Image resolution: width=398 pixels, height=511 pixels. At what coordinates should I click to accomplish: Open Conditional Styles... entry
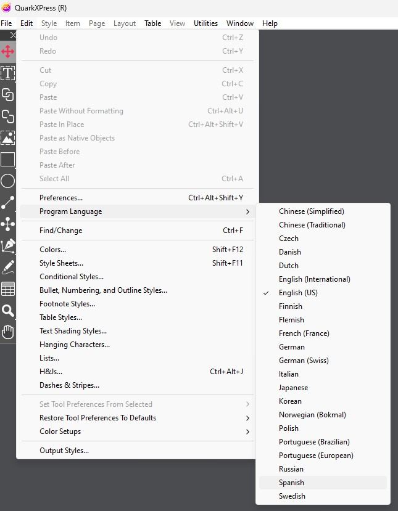tap(138, 277)
